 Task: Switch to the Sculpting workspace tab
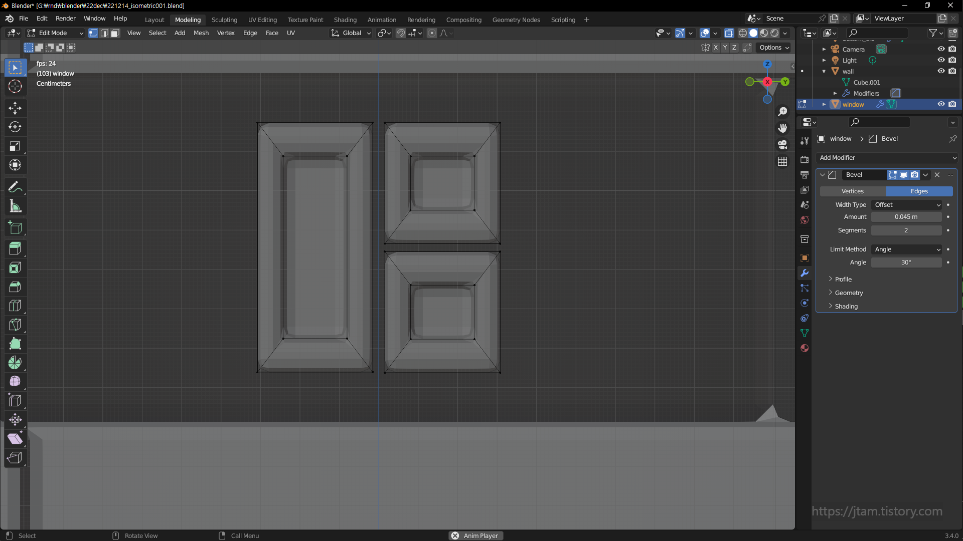(224, 20)
